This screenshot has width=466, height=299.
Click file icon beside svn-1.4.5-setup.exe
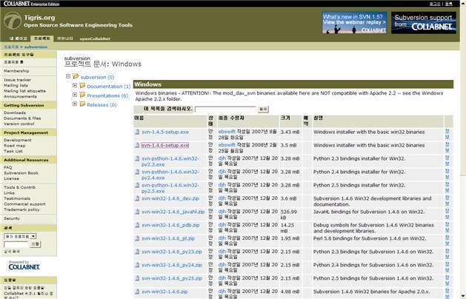[137, 132]
